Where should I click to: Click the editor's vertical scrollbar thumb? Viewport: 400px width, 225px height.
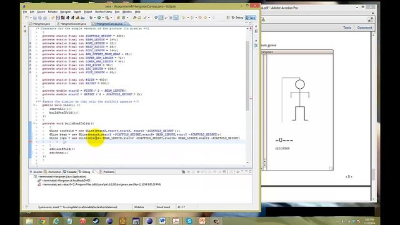(x=247, y=76)
